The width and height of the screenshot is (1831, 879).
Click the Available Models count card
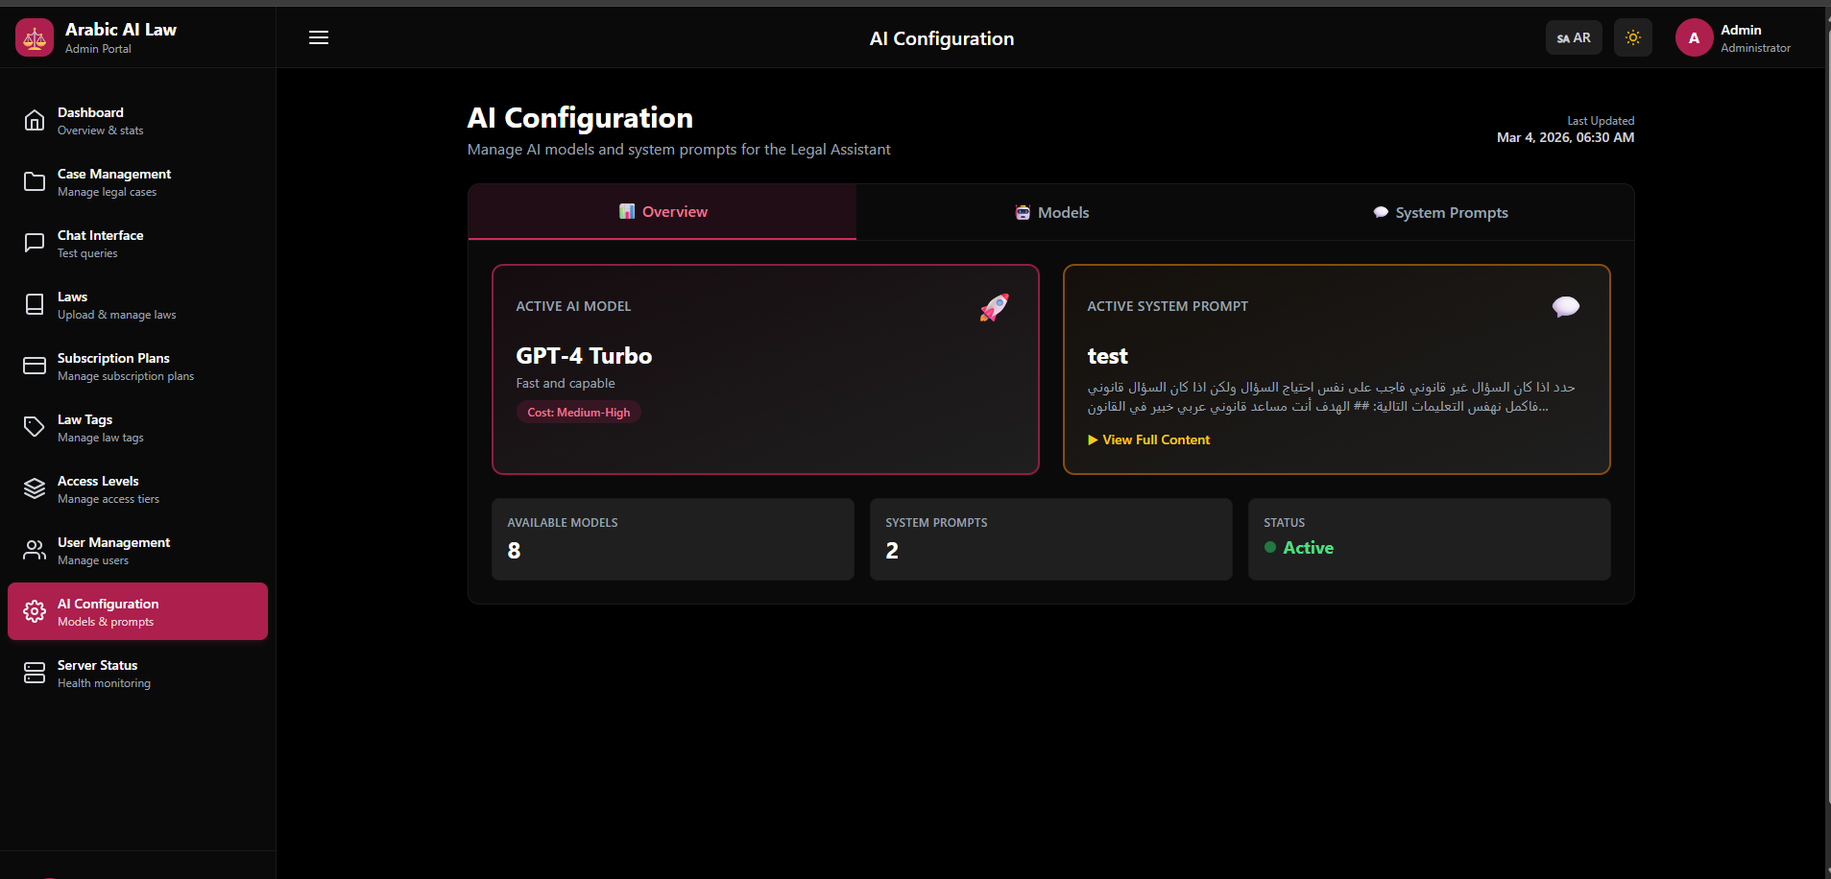click(672, 538)
